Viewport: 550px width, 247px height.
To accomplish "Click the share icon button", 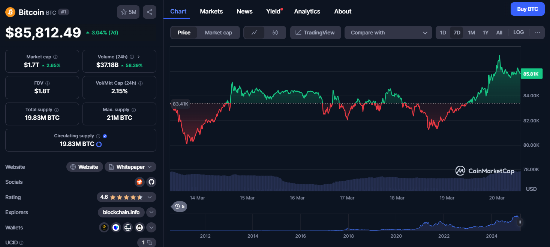I will (150, 12).
